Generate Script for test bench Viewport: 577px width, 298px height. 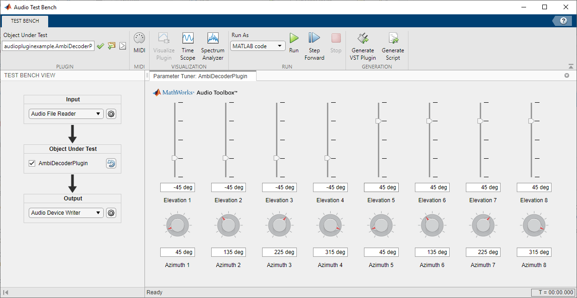(393, 46)
